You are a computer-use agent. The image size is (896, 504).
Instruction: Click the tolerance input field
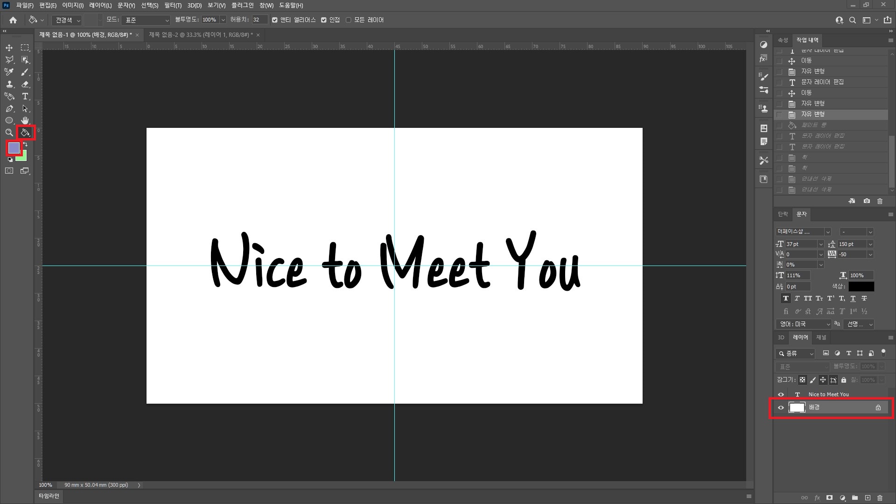click(x=259, y=20)
